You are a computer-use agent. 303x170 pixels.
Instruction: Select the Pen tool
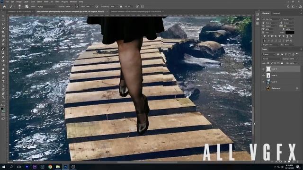click(x=3, y=77)
